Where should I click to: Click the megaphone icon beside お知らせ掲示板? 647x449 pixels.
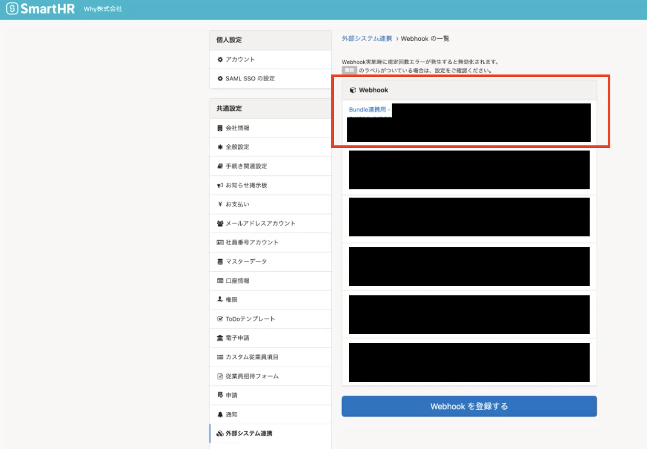220,185
